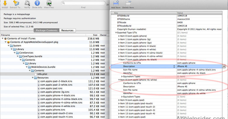This screenshot has width=228, height=119.
Task: Expand Equivalent Types under Item 7
Action: [x=122, y=77]
